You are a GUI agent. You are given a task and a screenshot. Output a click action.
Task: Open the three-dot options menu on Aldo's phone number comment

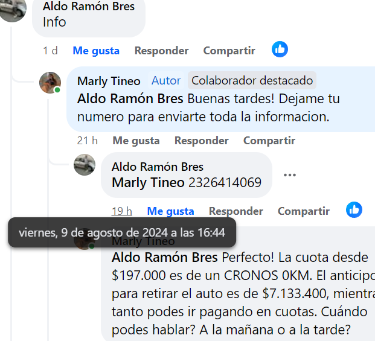[290, 175]
